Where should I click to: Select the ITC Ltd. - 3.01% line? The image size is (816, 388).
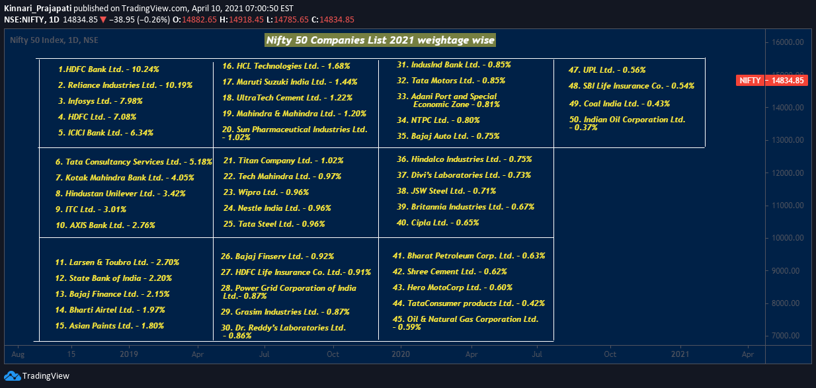[x=91, y=210]
